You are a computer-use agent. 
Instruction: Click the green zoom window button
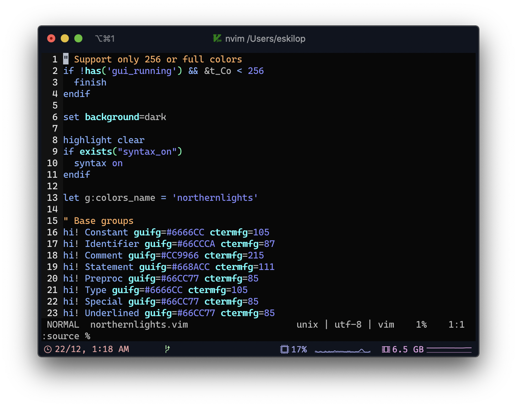click(78, 38)
